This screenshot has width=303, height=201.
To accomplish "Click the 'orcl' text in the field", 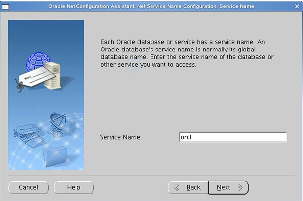I will (186, 137).
